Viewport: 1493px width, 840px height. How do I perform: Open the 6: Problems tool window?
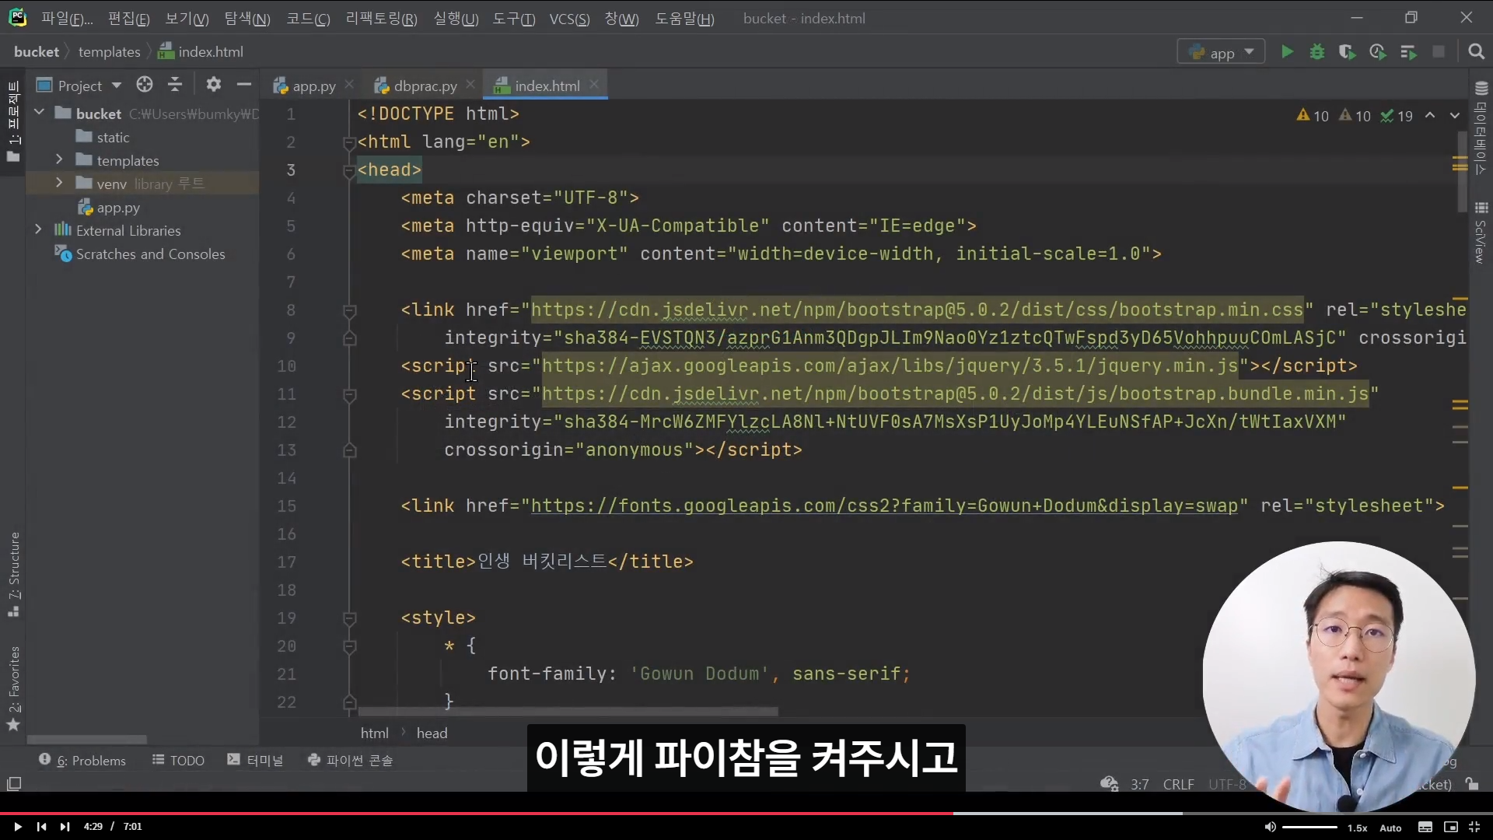[x=82, y=761]
